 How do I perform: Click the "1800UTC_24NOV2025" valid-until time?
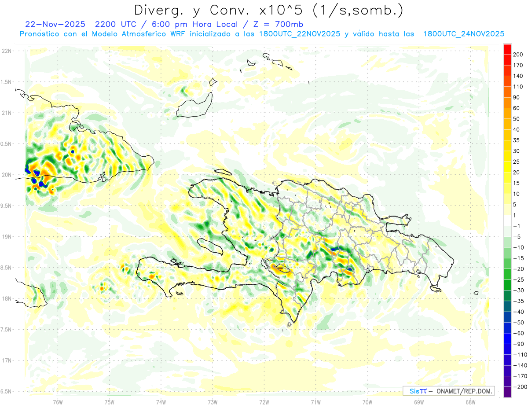point(464,34)
